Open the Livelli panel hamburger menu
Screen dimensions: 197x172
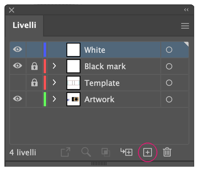[185, 26]
